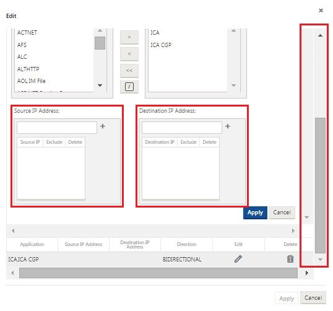Move selected application right with > button
The image size is (333, 311).
coord(129,37)
